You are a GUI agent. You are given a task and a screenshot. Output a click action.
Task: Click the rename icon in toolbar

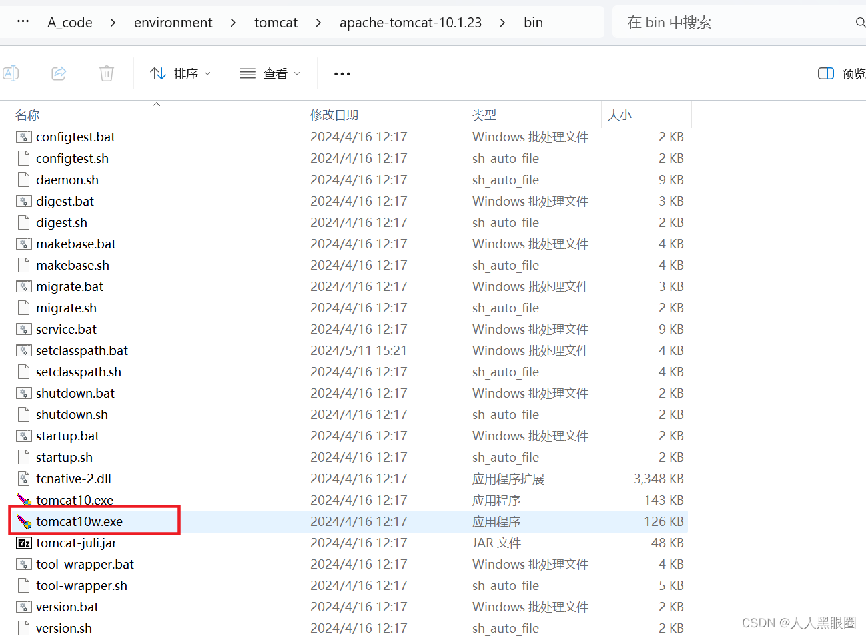tap(11, 73)
